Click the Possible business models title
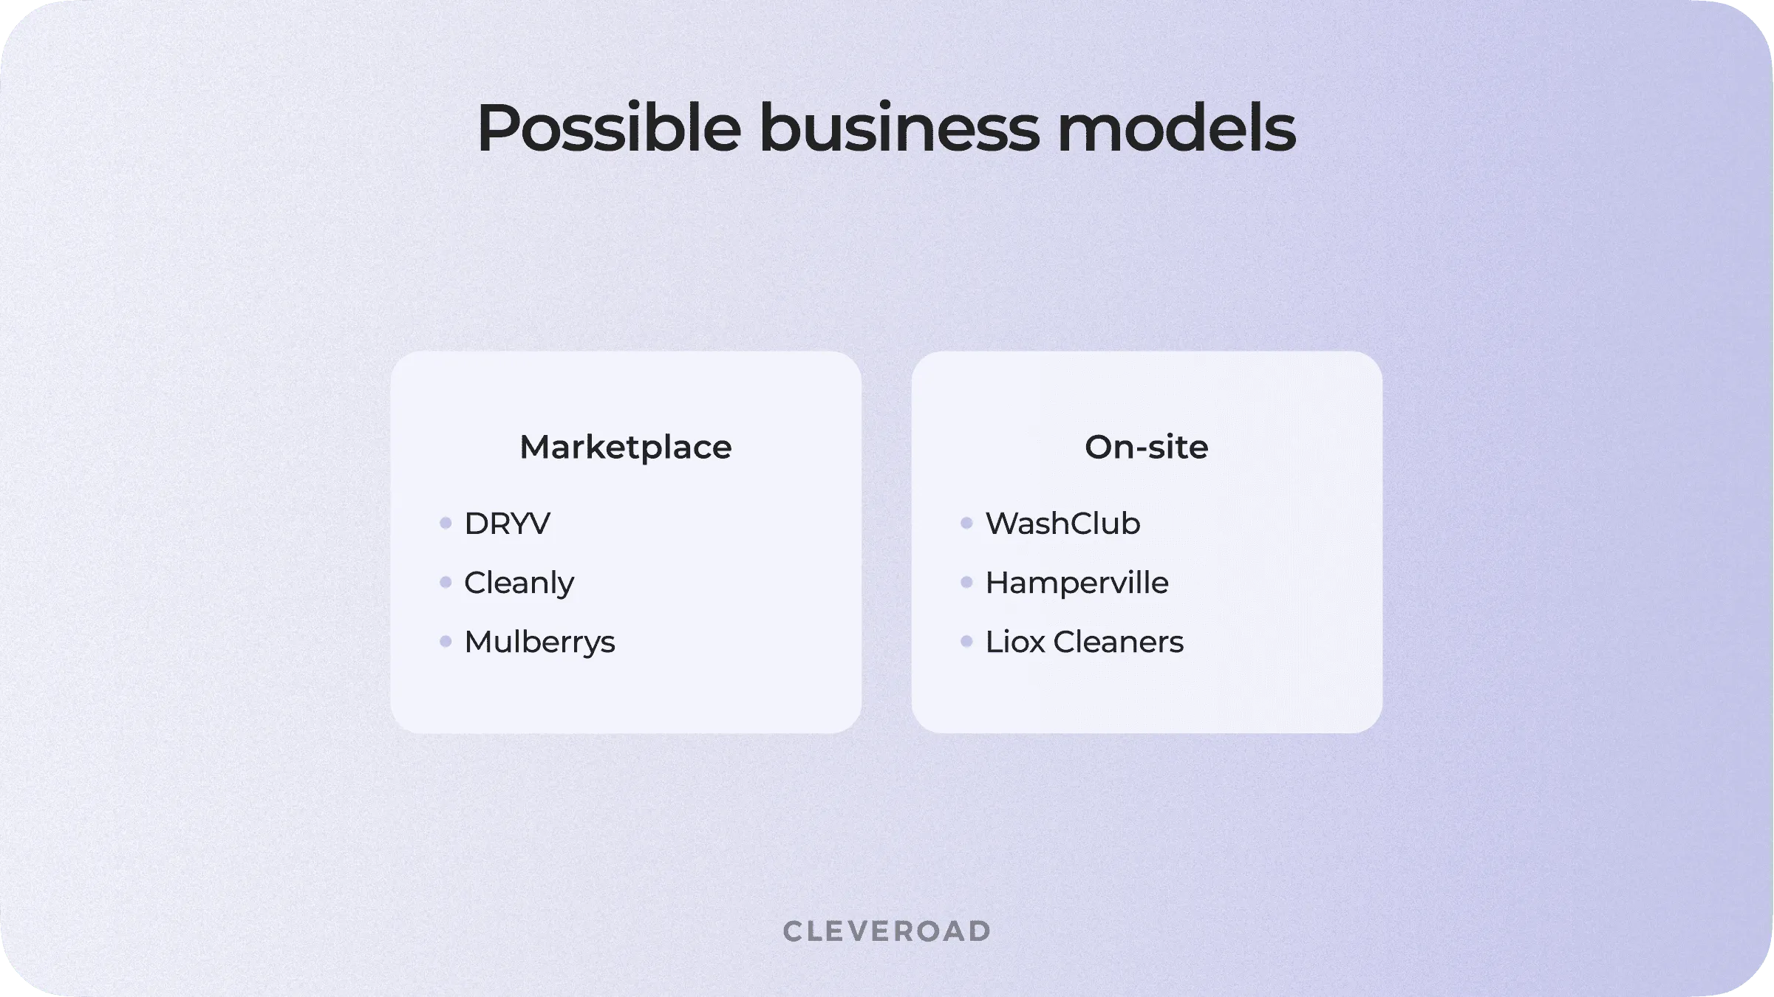Viewport: 1774px width, 997px height. click(x=887, y=128)
